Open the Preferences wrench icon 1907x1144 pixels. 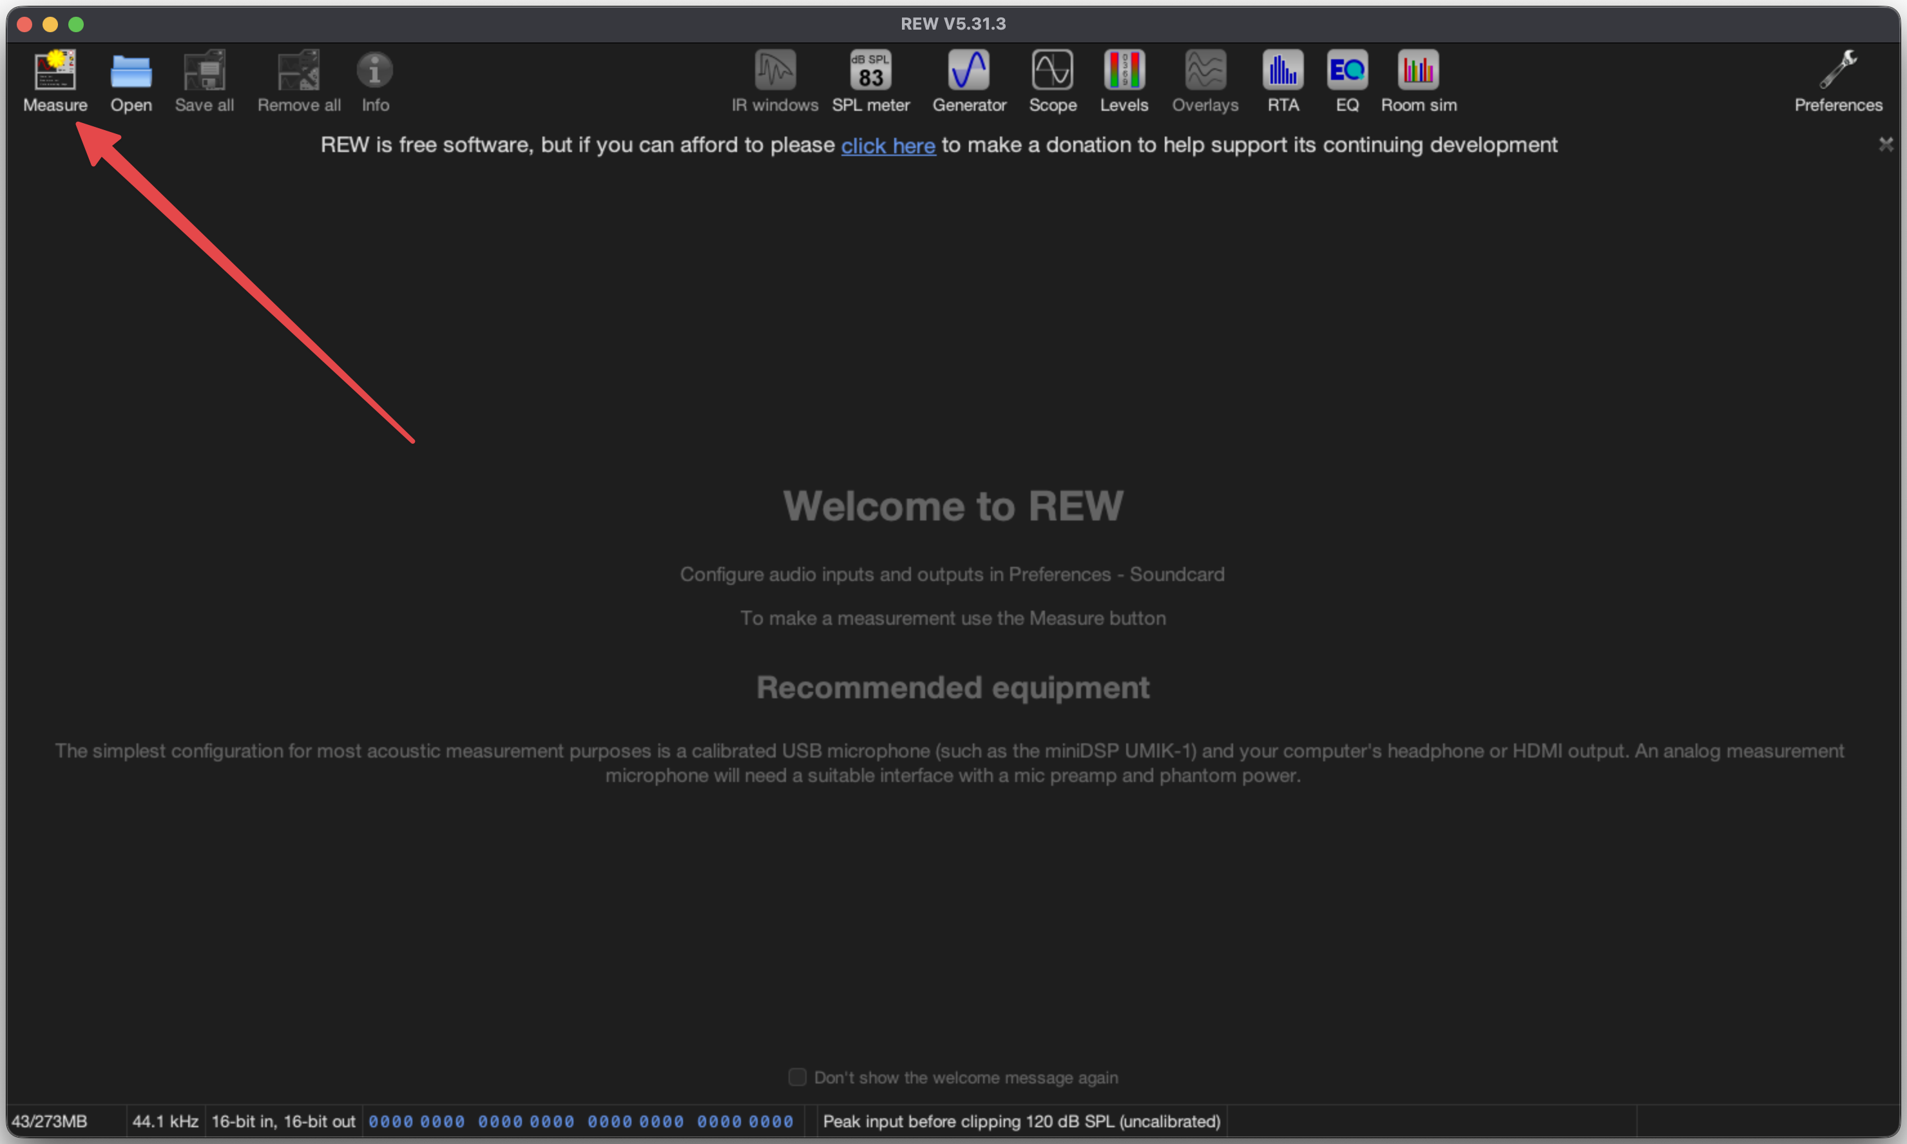click(1837, 81)
